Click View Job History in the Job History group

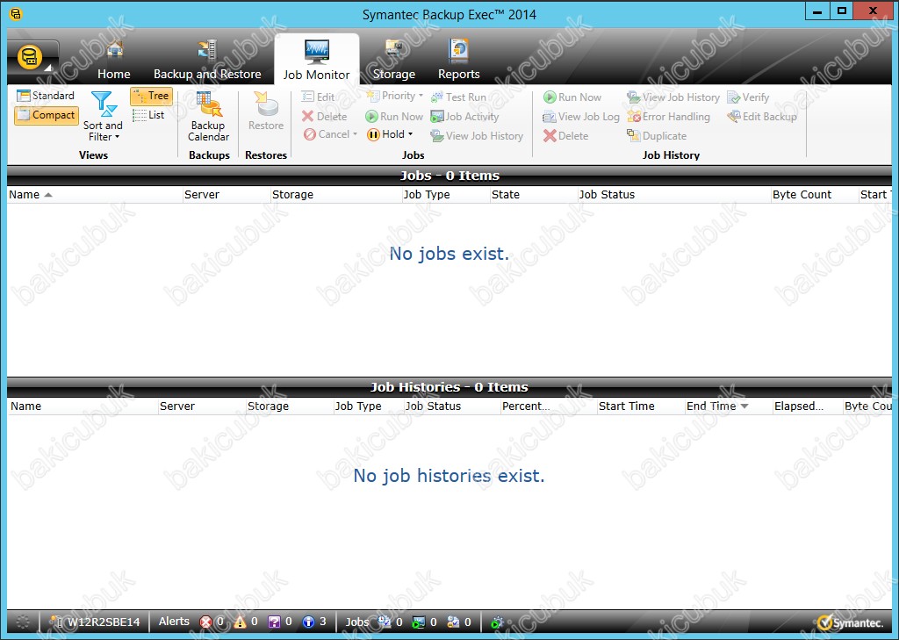coord(673,97)
